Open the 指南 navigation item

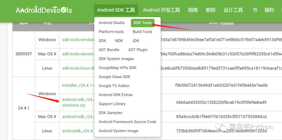click(x=193, y=10)
